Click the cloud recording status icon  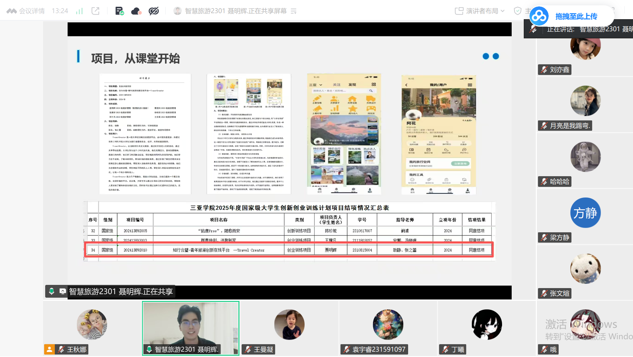[137, 11]
